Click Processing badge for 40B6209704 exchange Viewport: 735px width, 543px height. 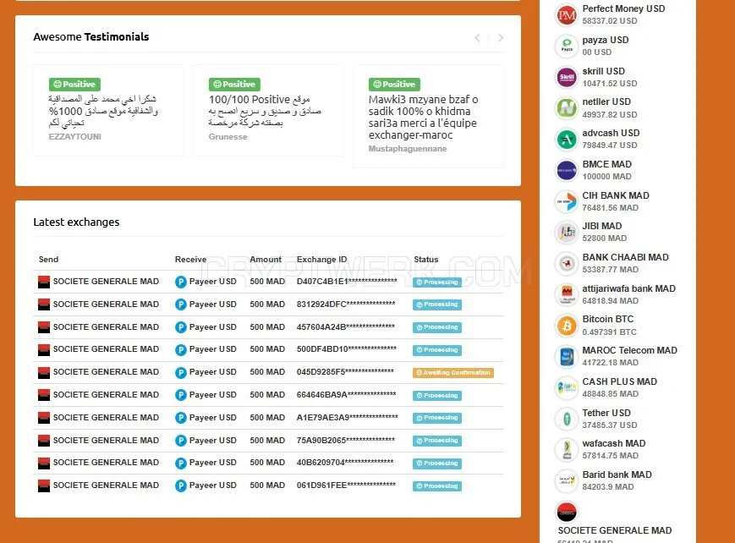pos(437,463)
